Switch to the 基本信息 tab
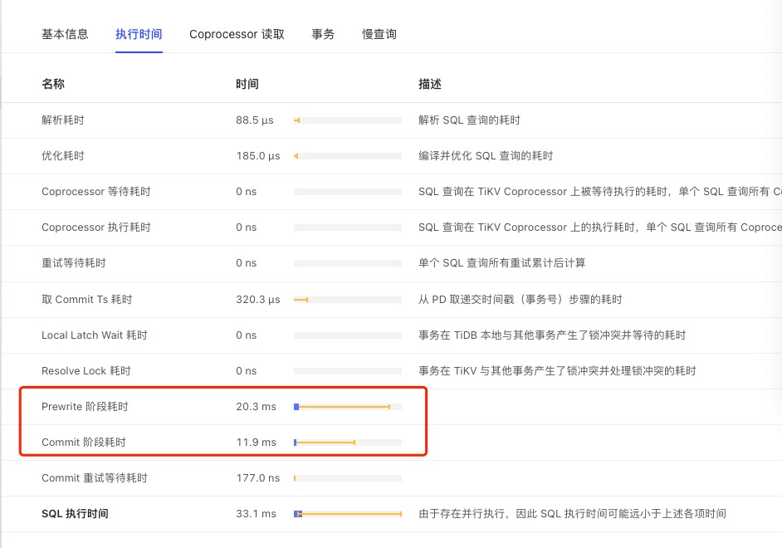 [x=65, y=34]
